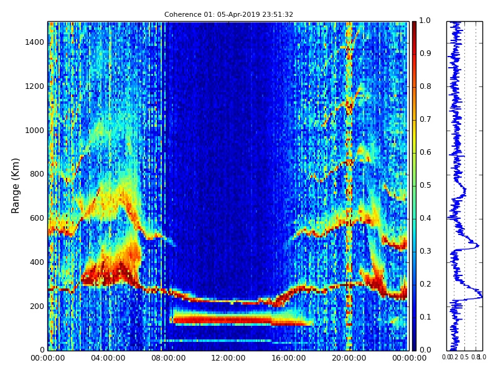Click the colorbar label 0.5
Image resolution: width=498 pixels, height=373 pixels.
425,185
